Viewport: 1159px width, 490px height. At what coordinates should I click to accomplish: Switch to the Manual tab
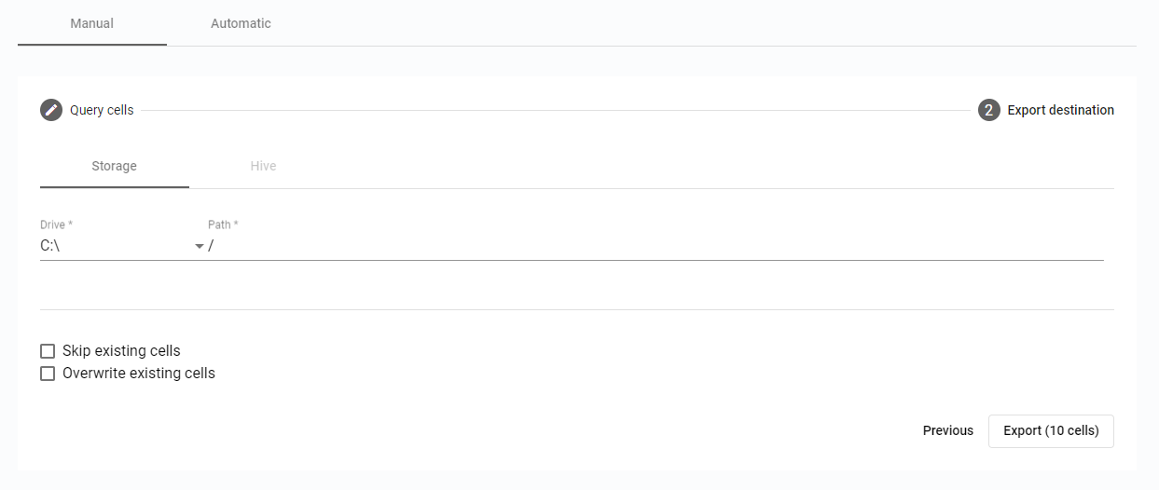[x=92, y=23]
